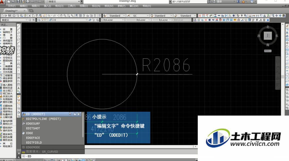Open the 编辑(E) menu
This screenshot has width=289, height=161.
(23, 6)
